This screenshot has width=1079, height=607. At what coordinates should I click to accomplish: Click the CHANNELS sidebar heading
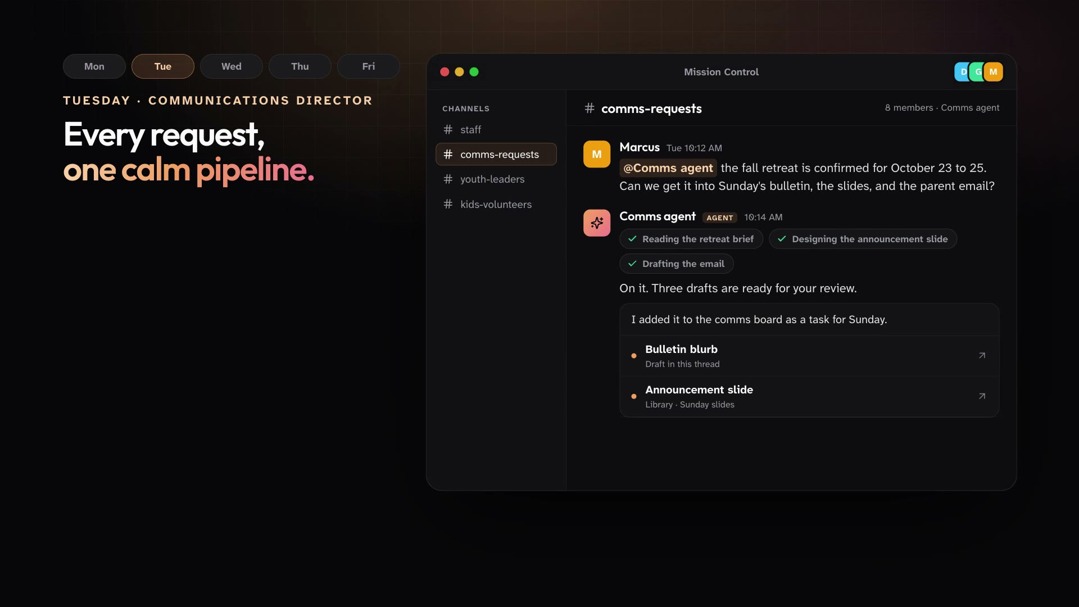[x=466, y=108]
